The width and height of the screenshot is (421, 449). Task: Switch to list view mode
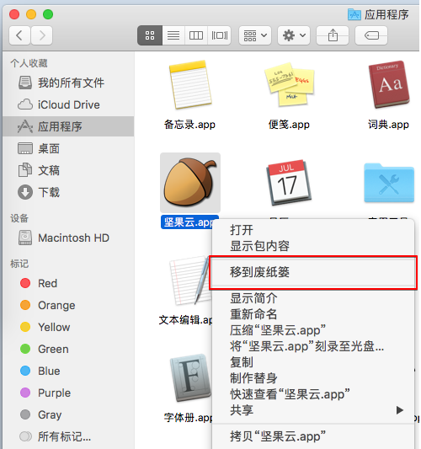(x=173, y=35)
